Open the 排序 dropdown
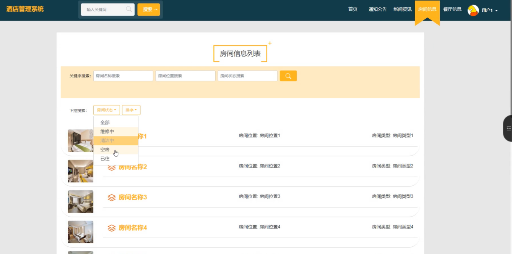The width and height of the screenshot is (512, 254). pyautogui.click(x=131, y=110)
